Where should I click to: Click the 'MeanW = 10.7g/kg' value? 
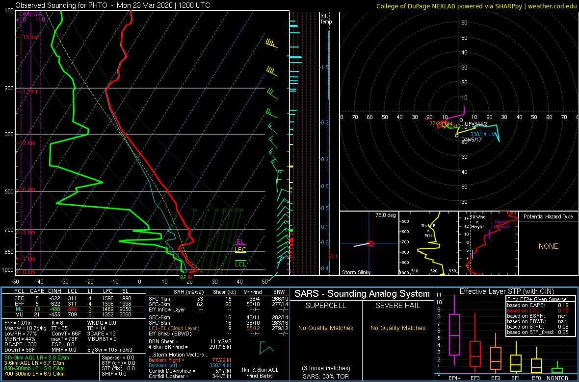(25, 329)
